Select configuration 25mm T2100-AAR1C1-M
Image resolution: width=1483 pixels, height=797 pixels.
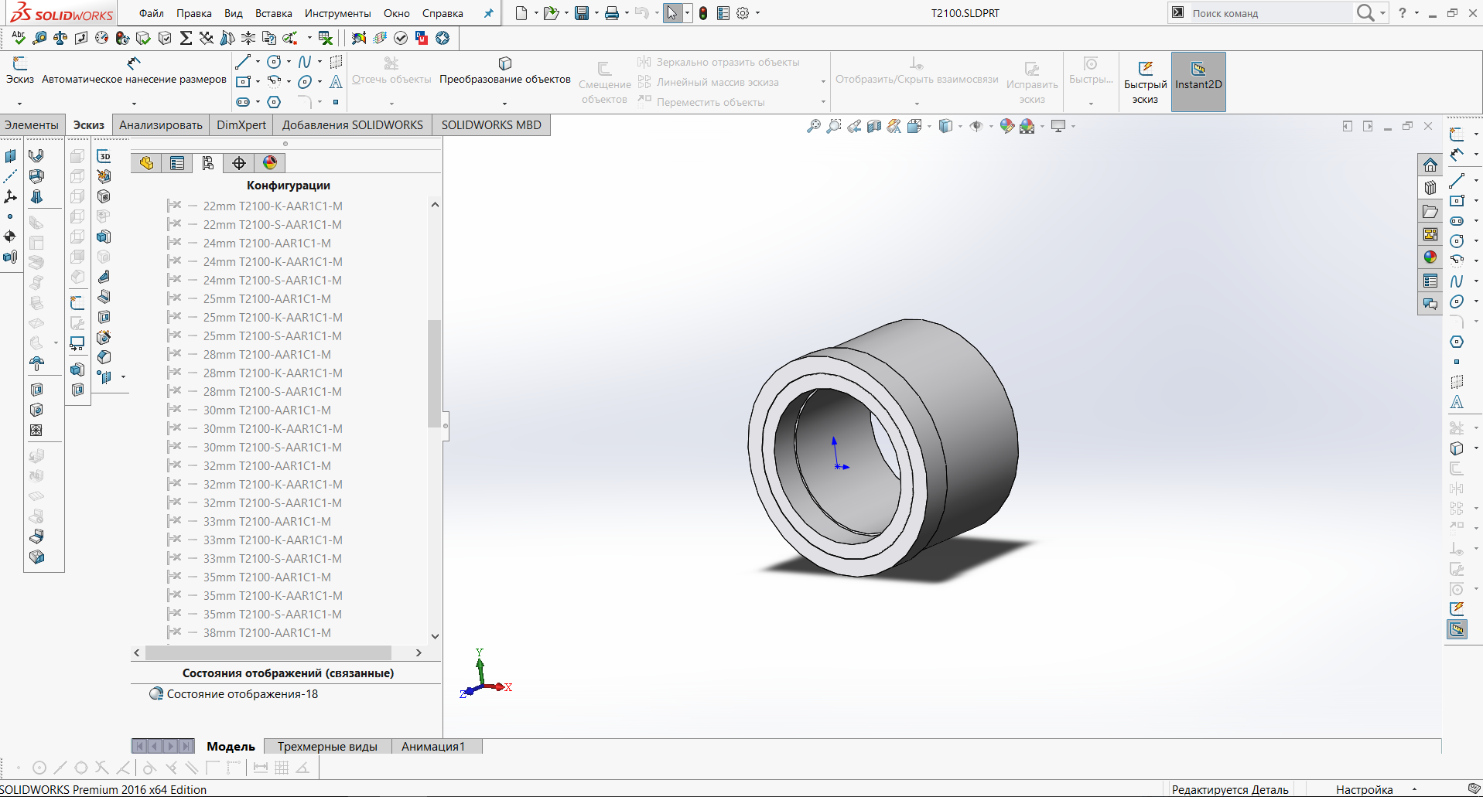point(267,298)
